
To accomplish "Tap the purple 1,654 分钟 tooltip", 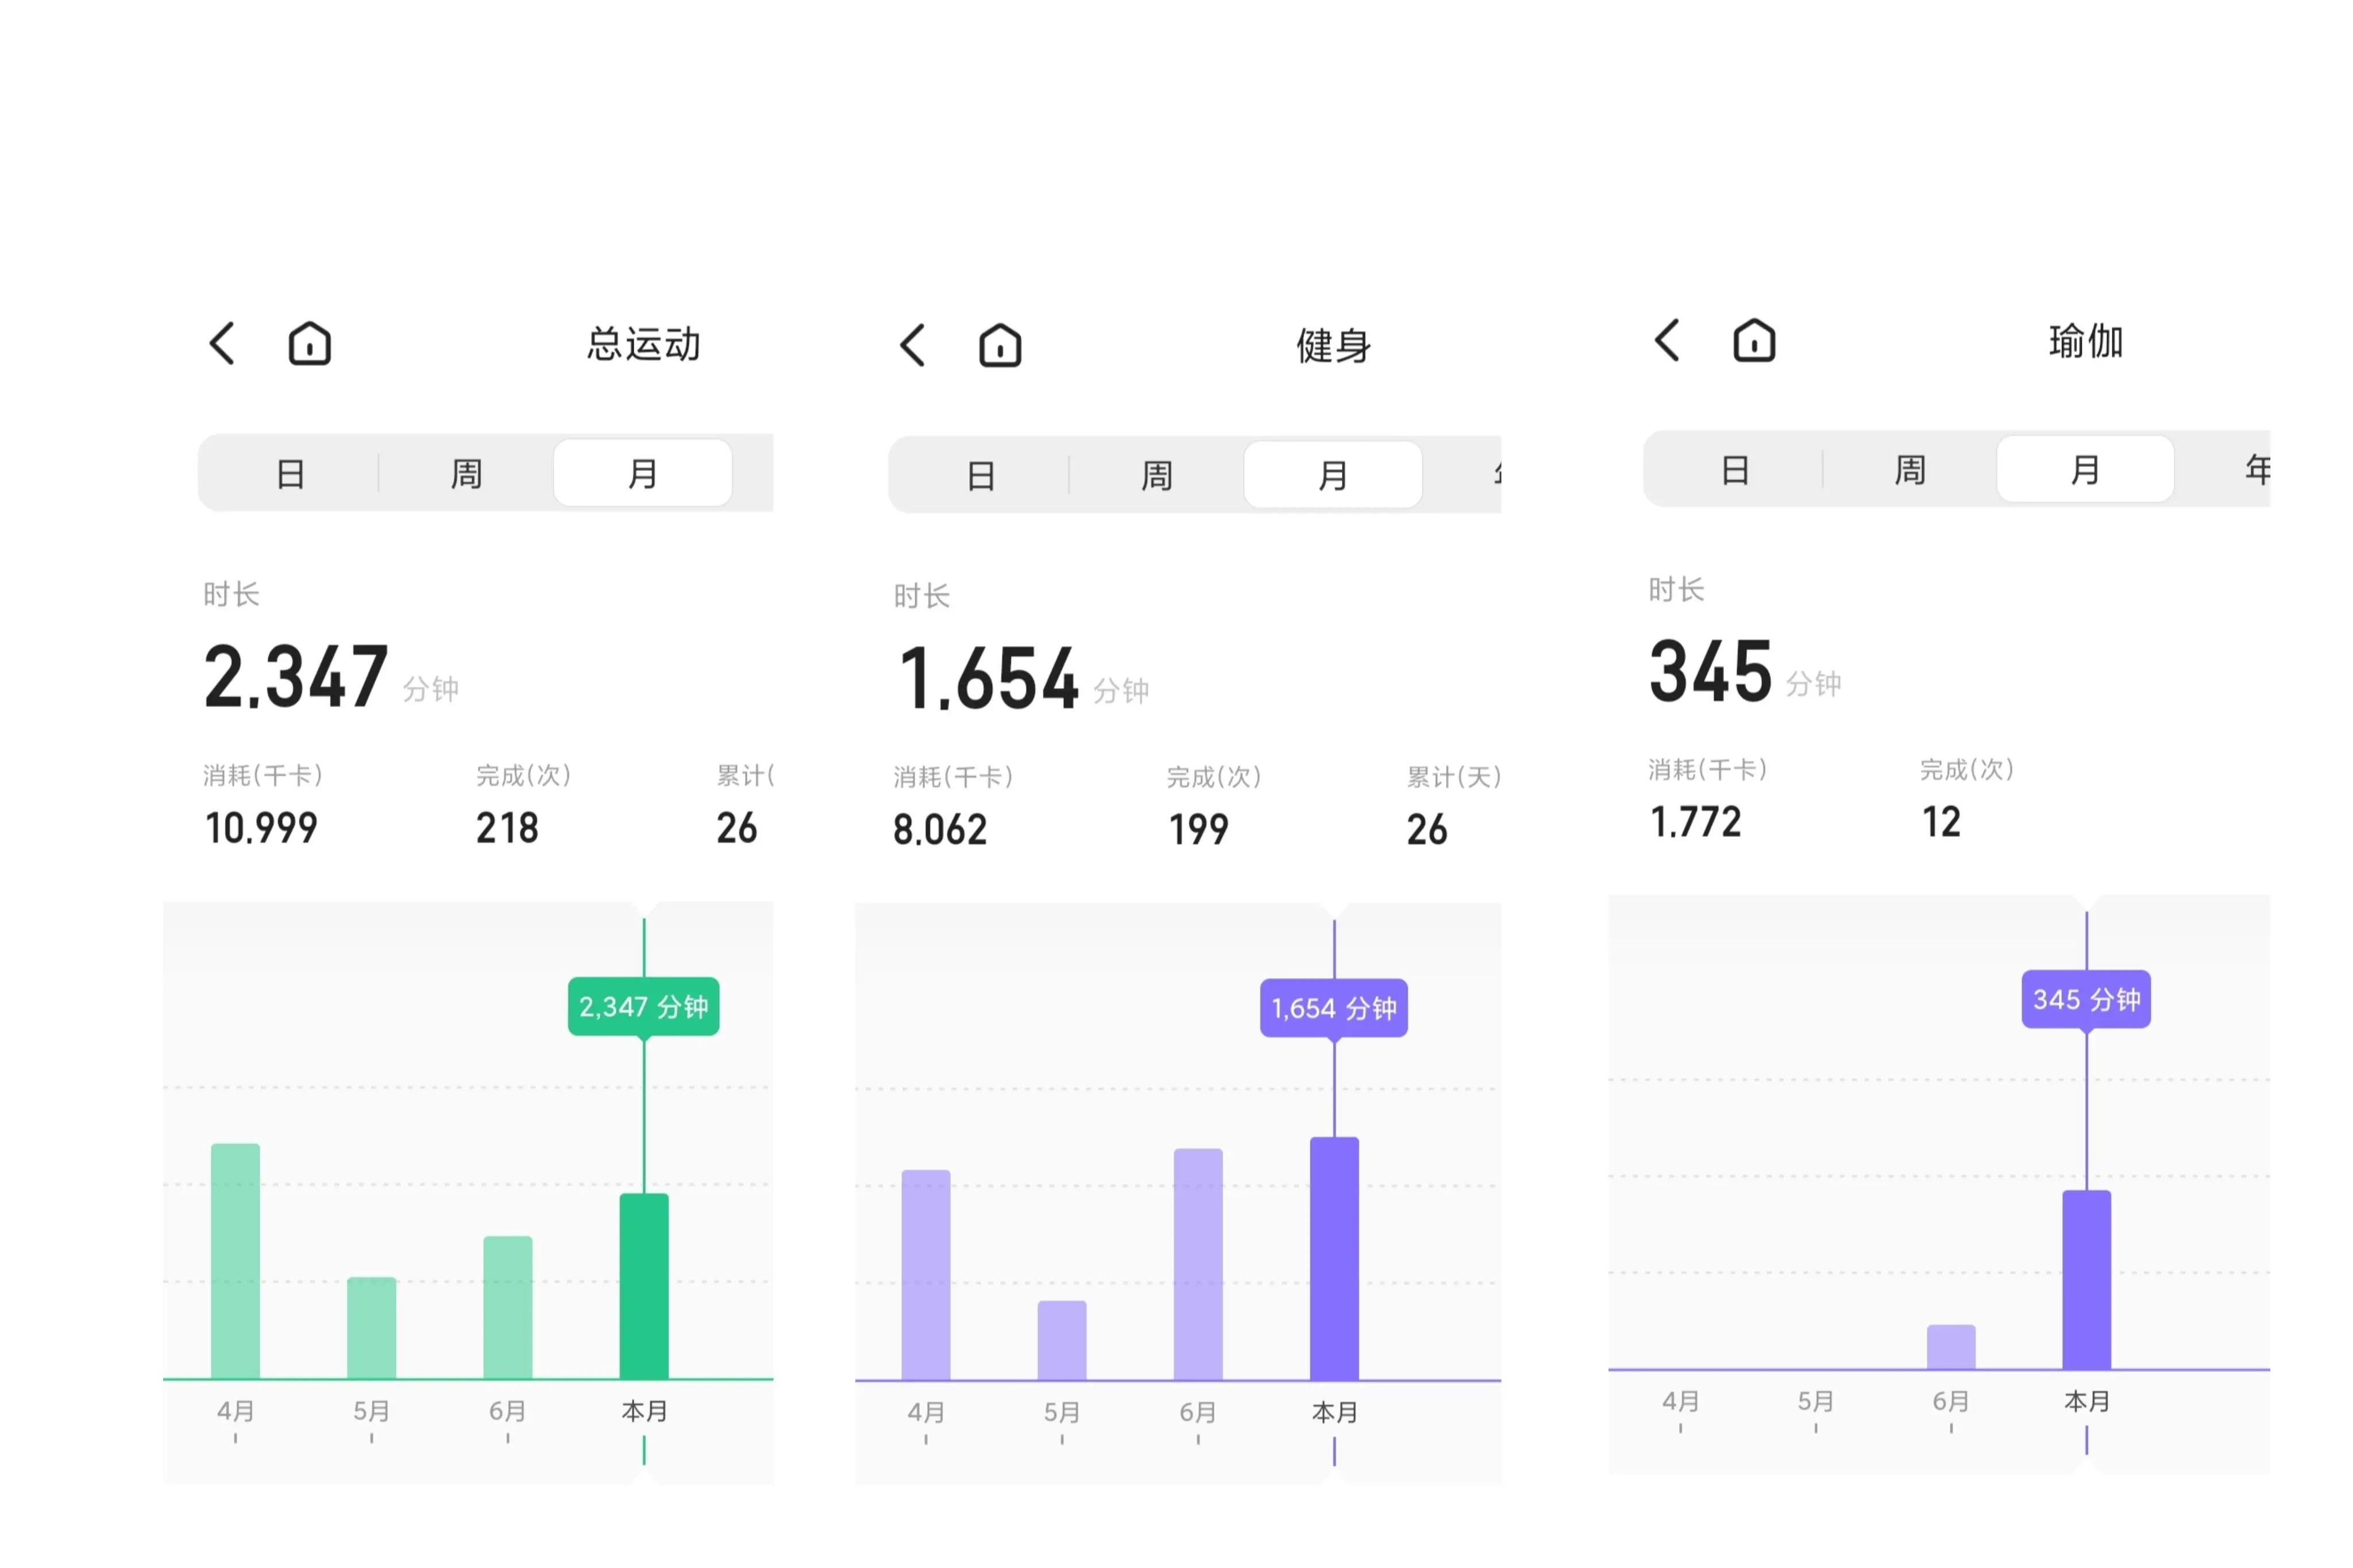I will pos(1333,1008).
